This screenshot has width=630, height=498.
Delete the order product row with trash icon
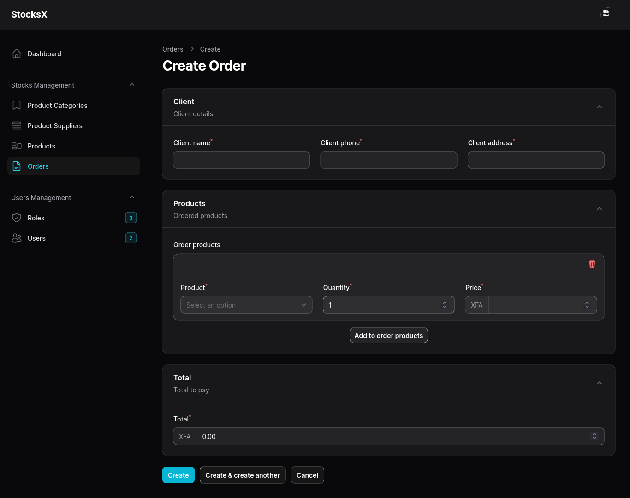click(592, 264)
